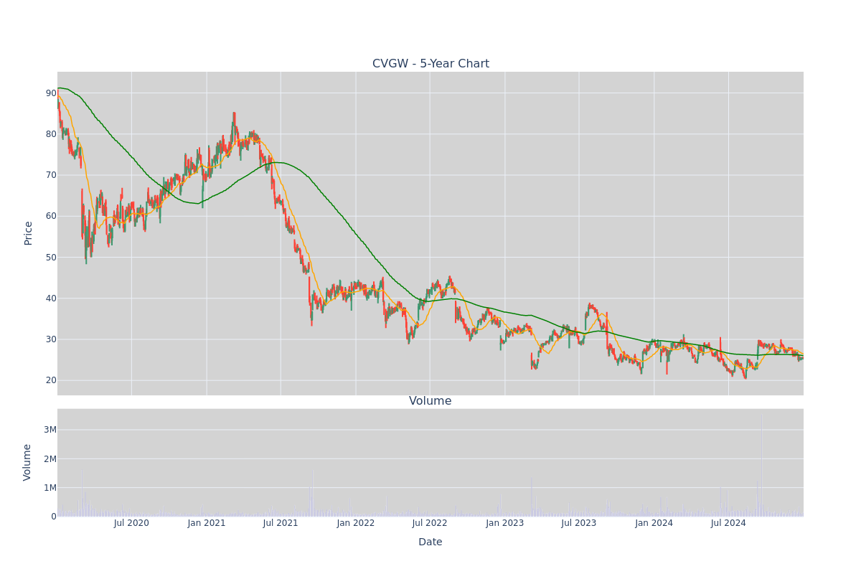Click the '40' price tick label
Image resolution: width=861 pixels, height=574 pixels.
coord(51,298)
